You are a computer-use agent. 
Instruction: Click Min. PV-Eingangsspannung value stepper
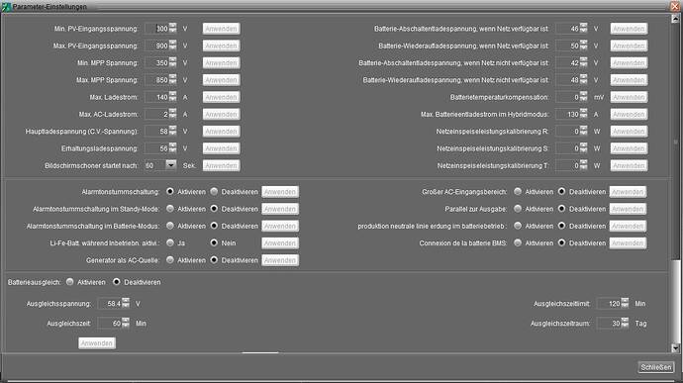coord(173,29)
